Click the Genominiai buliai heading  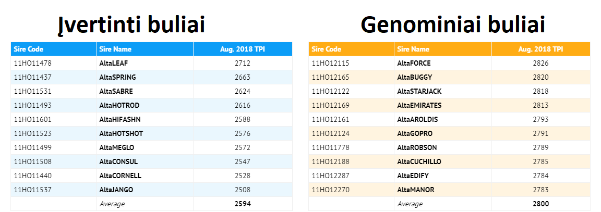(452, 24)
